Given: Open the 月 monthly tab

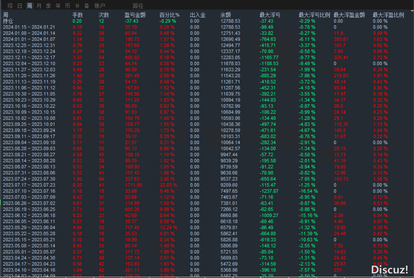Looking at the screenshot, I should coord(39,6).
